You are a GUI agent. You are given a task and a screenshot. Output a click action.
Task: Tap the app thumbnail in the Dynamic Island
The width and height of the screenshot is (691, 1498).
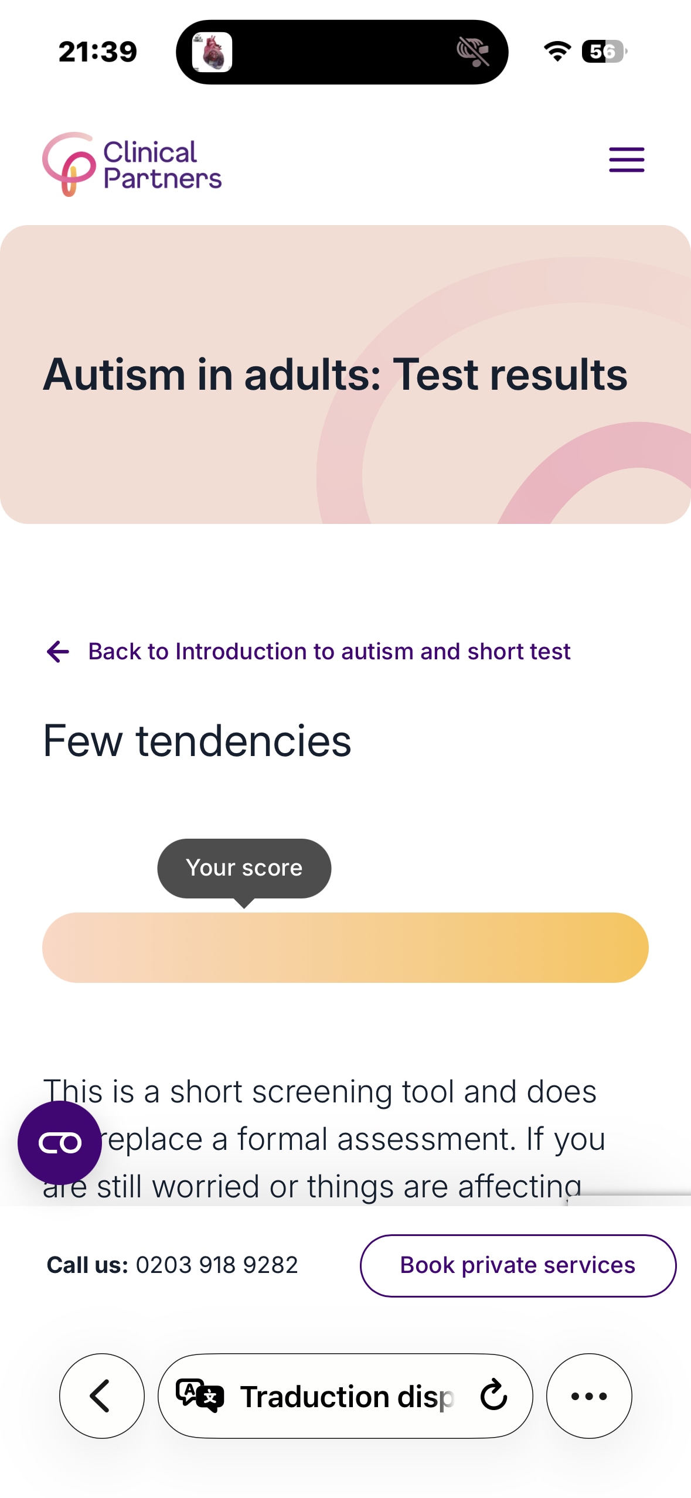[x=212, y=52]
